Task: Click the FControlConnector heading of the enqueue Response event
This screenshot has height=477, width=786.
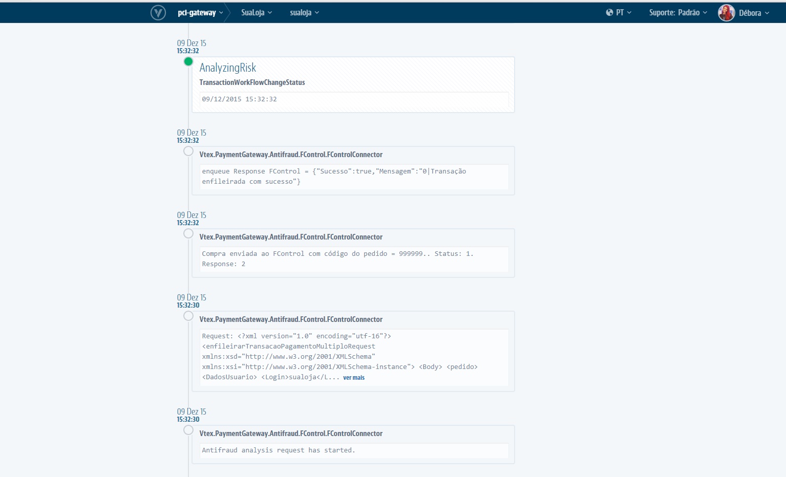Action: (290, 154)
